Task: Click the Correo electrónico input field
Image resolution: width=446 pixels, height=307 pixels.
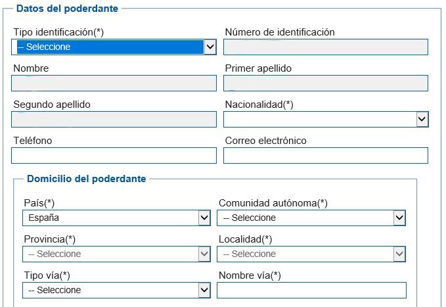Action: pyautogui.click(x=326, y=155)
